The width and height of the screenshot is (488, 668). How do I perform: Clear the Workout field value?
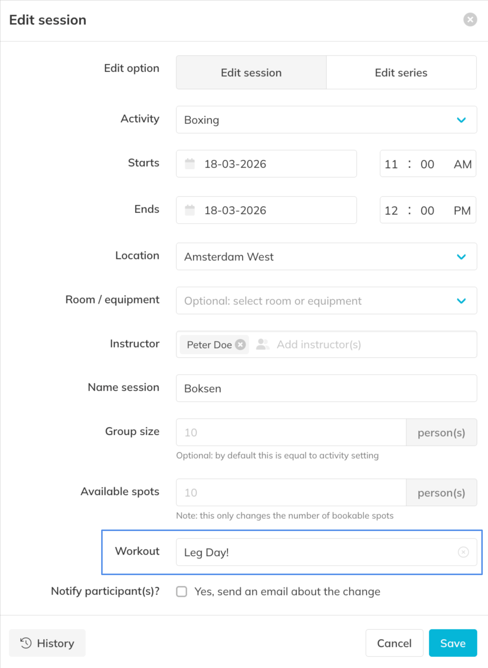[463, 552]
